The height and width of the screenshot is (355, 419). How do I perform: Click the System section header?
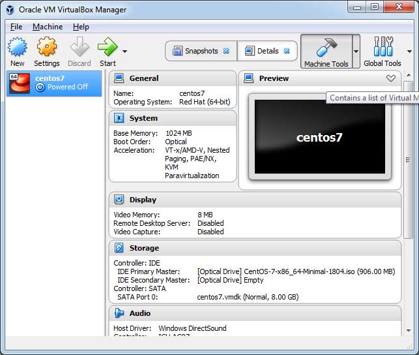[x=173, y=118]
